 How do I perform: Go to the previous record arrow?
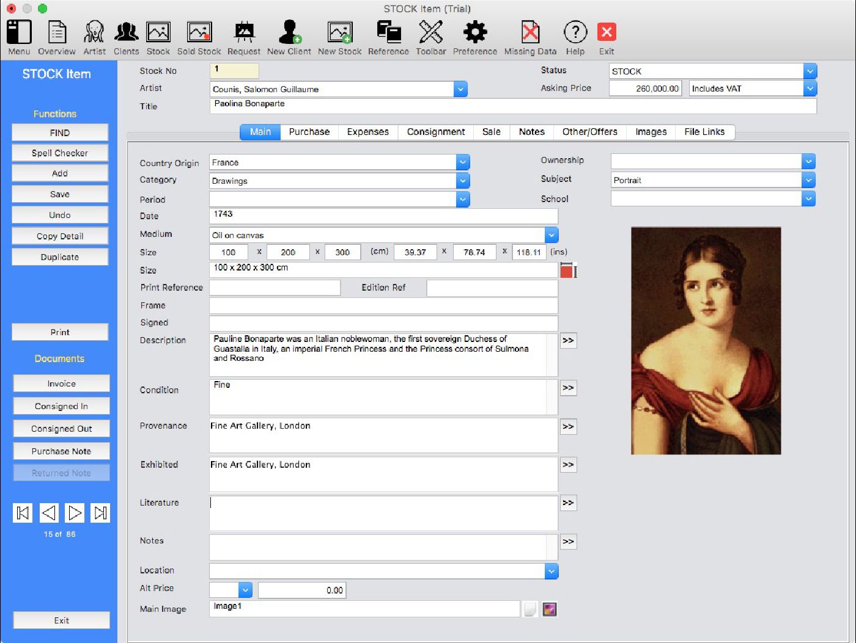(49, 513)
